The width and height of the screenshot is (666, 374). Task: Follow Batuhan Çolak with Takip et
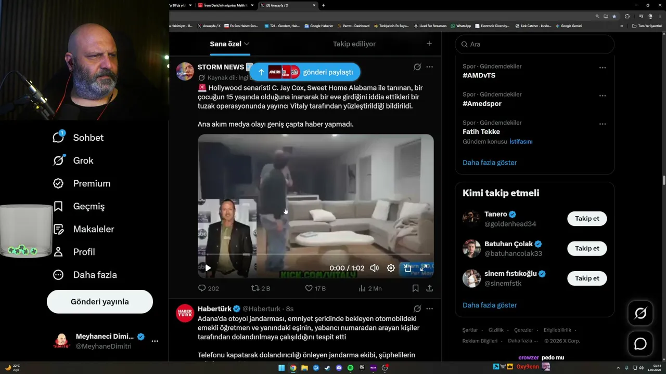coord(587,248)
